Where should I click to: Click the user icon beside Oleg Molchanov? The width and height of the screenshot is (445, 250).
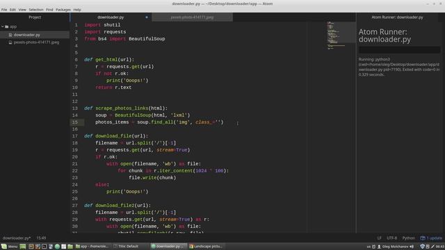point(379,247)
